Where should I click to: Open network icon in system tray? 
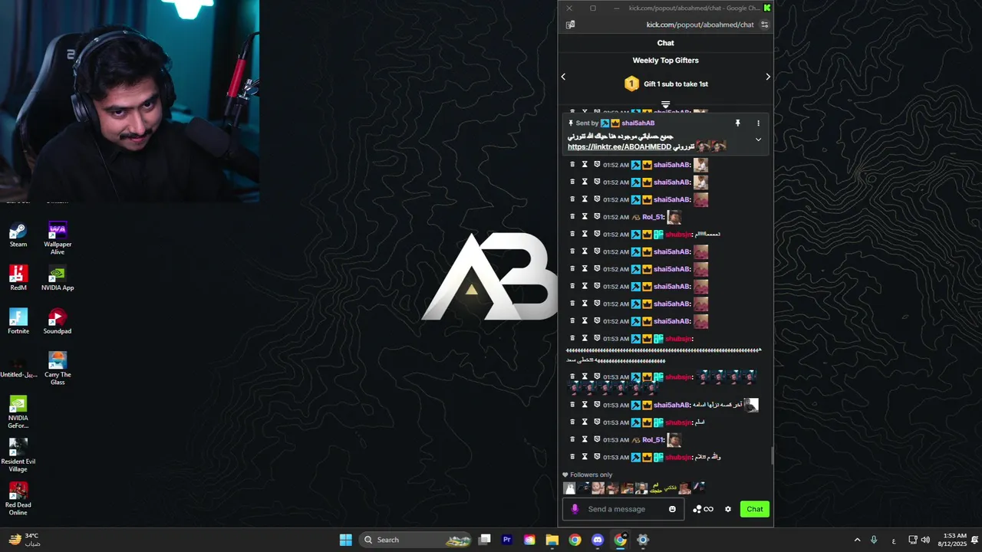[x=912, y=540]
